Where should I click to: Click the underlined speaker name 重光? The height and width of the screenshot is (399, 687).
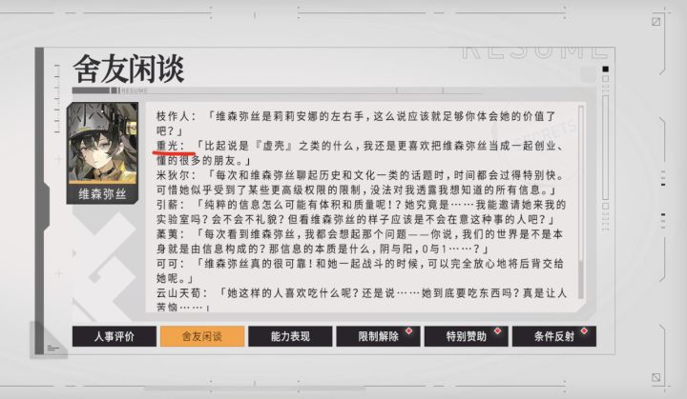pyautogui.click(x=168, y=146)
